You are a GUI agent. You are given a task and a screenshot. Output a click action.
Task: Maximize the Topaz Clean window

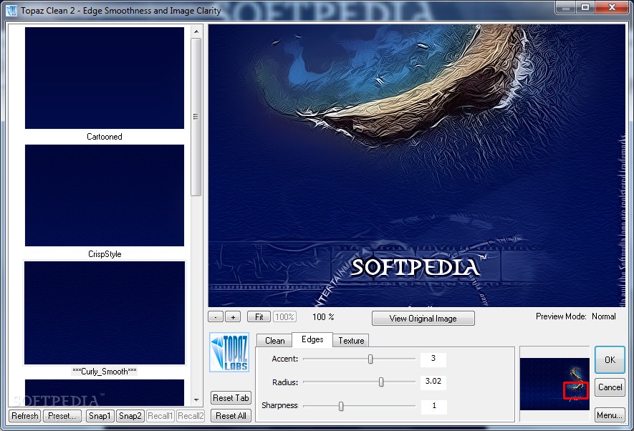pyautogui.click(x=585, y=7)
